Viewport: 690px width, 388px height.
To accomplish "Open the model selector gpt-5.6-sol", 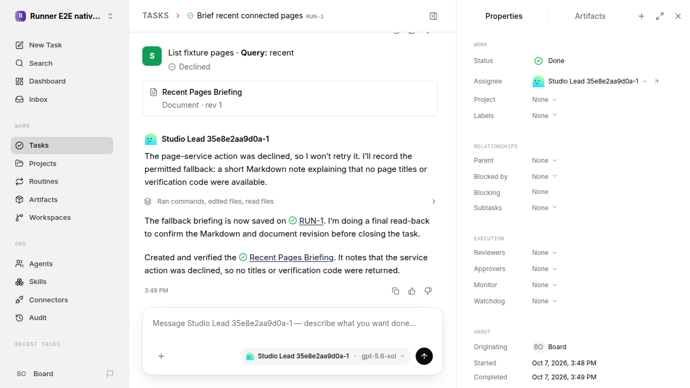I will point(383,356).
